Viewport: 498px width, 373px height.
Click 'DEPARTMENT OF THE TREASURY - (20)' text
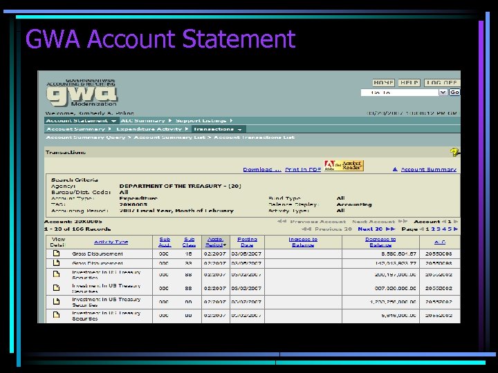click(x=180, y=186)
